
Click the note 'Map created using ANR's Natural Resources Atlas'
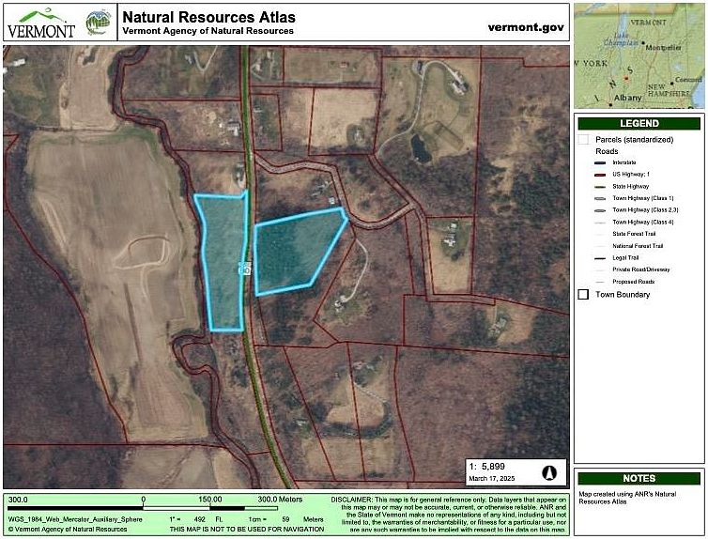(627, 498)
